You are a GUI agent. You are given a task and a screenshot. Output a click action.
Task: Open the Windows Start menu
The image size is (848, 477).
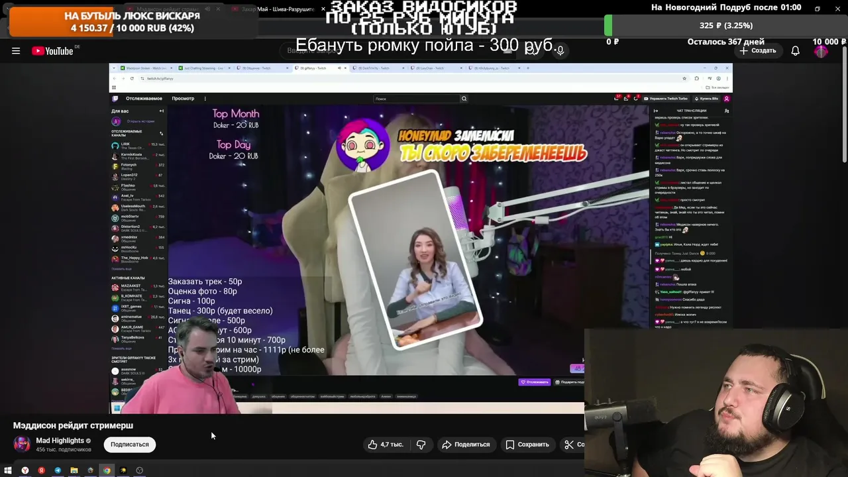coord(8,470)
